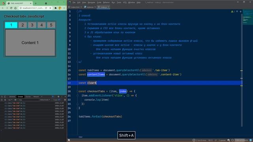Click the IDE bottom-left tool window icon
Screen dimensions: 253x142
(69, 140)
